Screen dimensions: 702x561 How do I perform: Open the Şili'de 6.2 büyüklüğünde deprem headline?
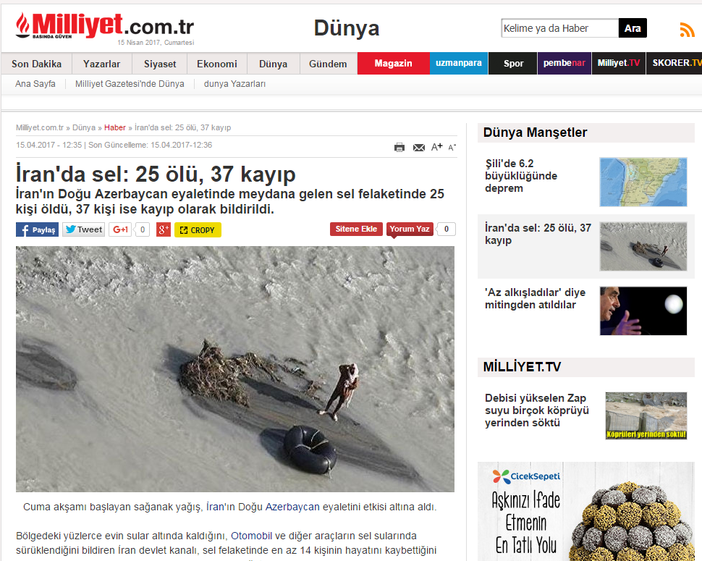point(521,176)
